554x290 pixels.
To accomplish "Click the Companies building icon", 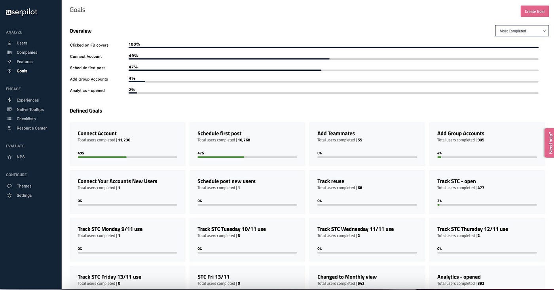I will point(9,52).
